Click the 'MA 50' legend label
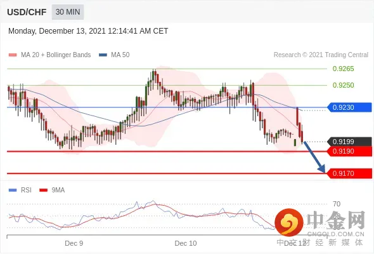 coord(120,55)
